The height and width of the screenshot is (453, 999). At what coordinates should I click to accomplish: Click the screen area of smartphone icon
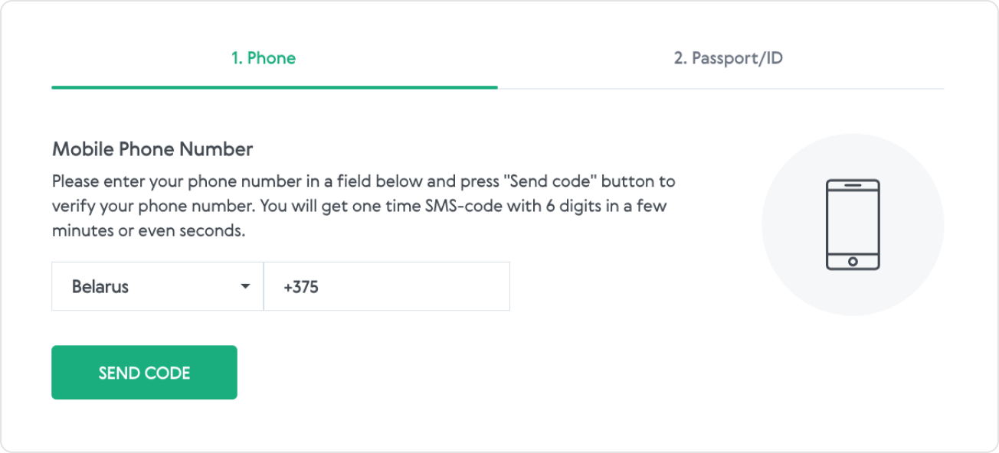click(853, 222)
